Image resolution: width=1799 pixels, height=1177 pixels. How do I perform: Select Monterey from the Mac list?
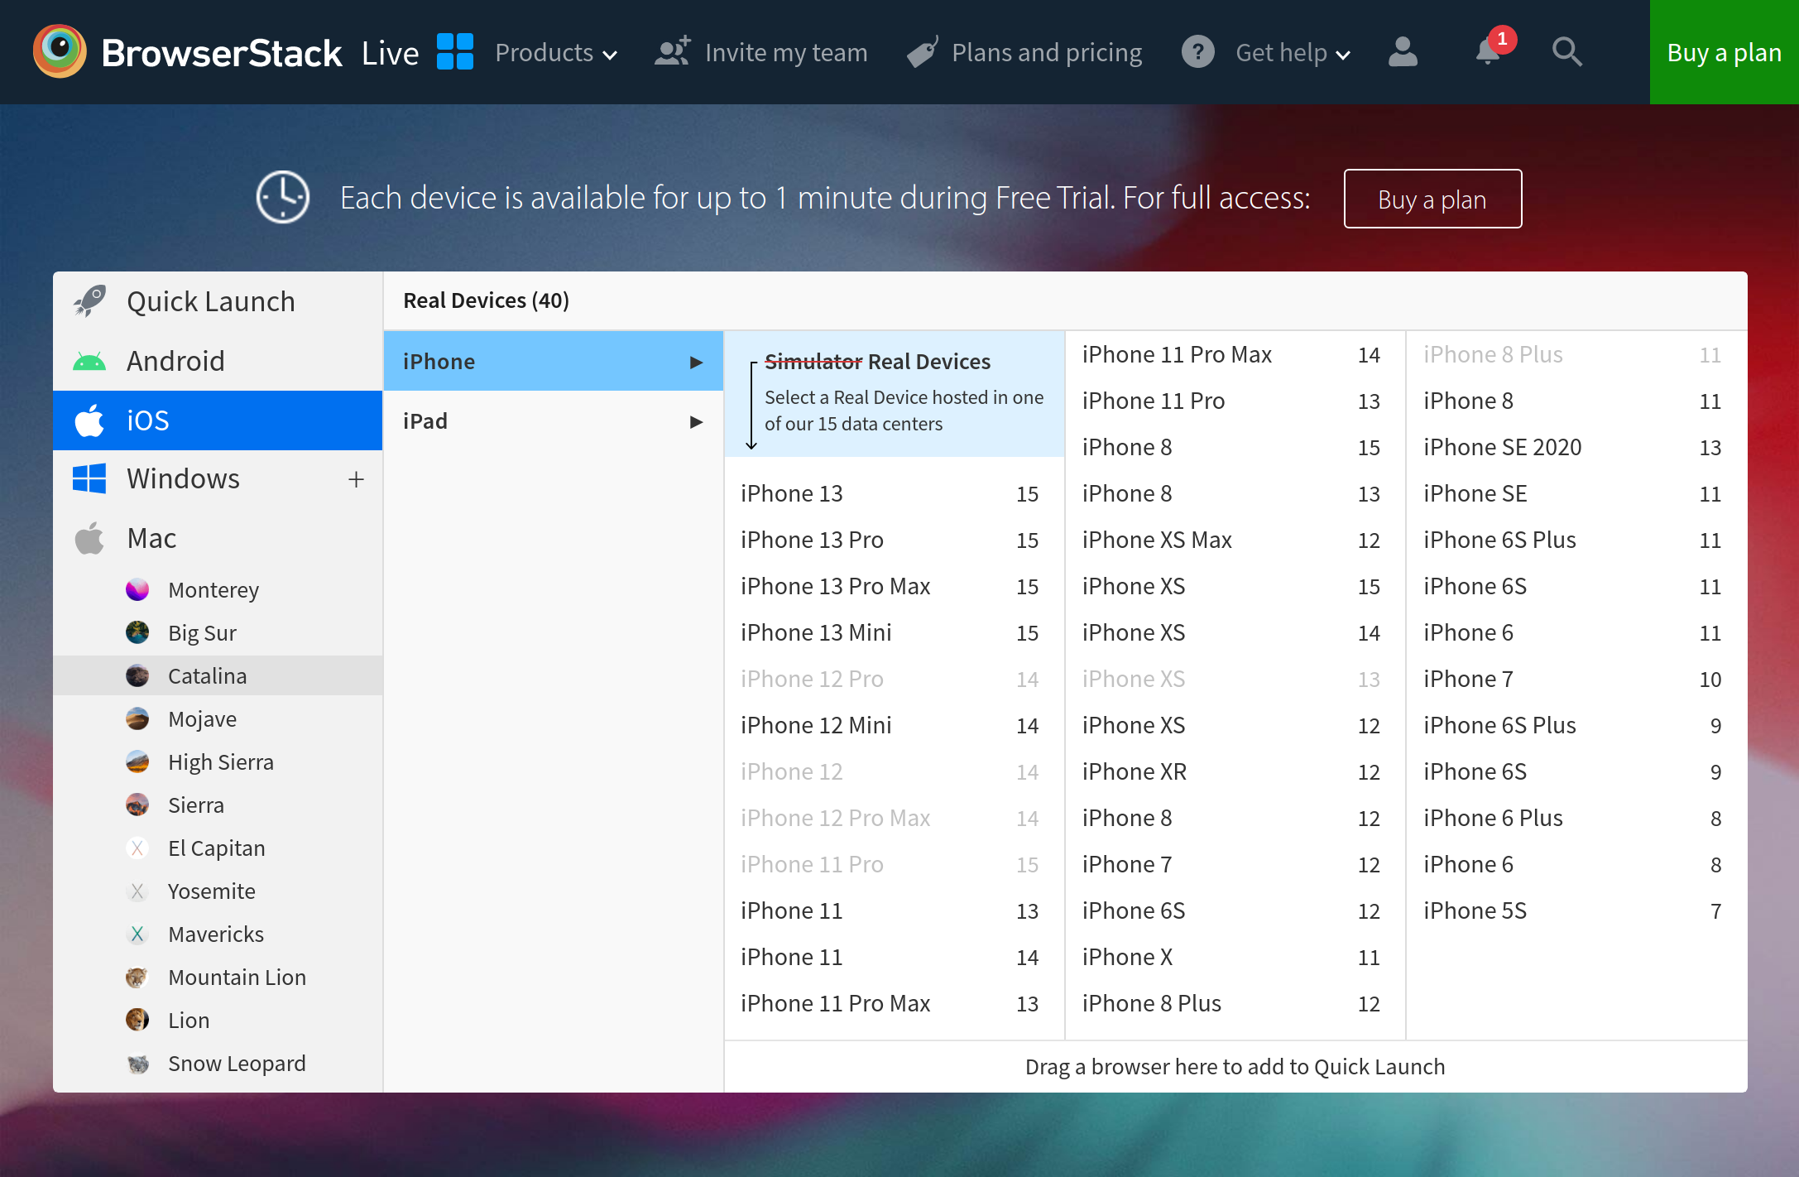pyautogui.click(x=213, y=589)
